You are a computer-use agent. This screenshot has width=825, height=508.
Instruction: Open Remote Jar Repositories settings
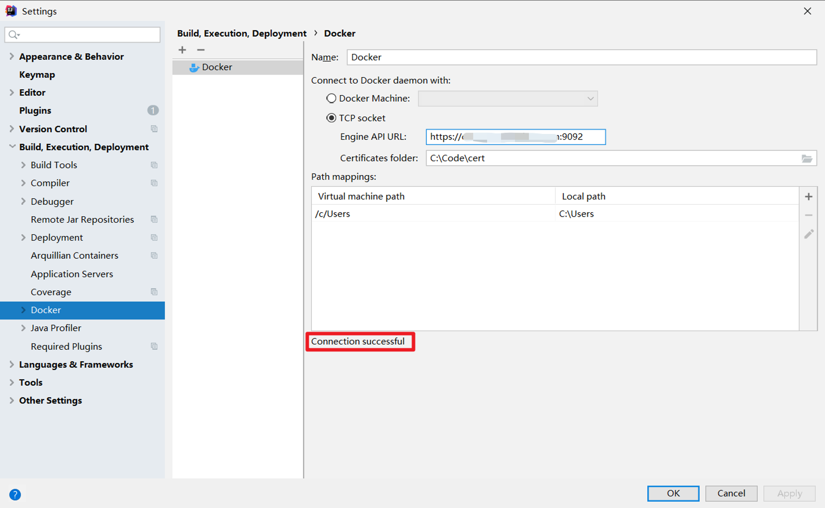(x=82, y=220)
